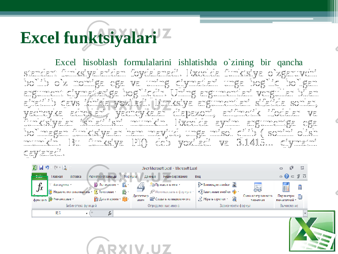Open the Дата и время functions list
The image size is (338, 254).
[107, 199]
